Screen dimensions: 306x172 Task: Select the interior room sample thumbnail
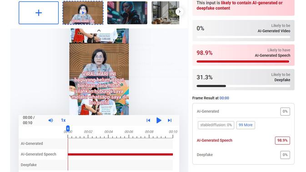click(x=166, y=13)
